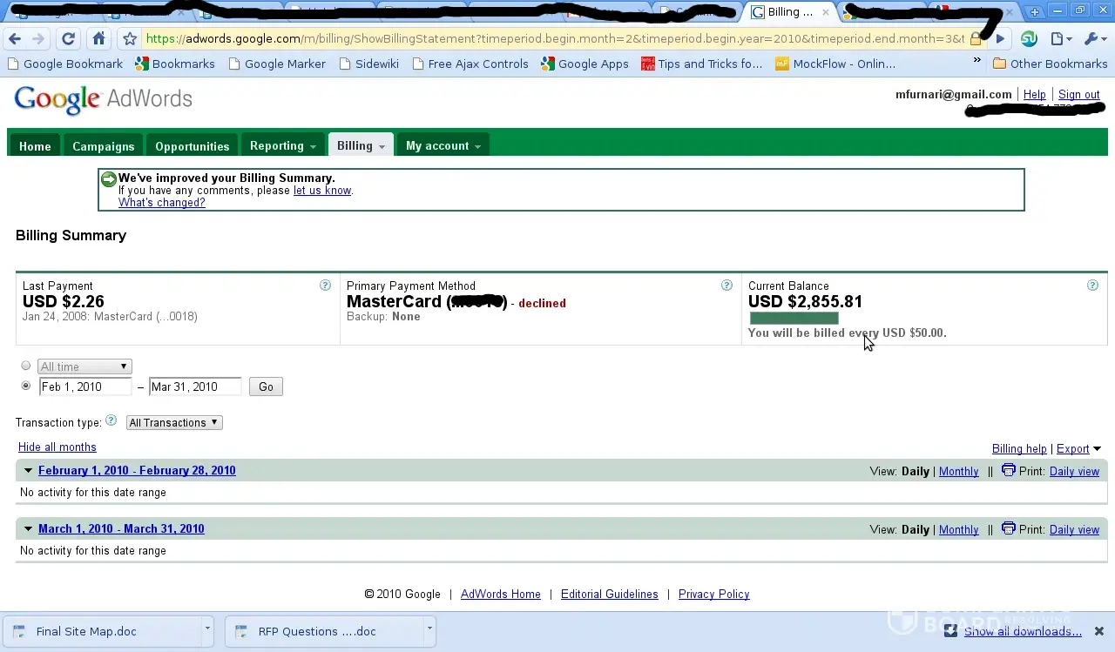Open the Export dropdown arrow

pyautogui.click(x=1097, y=449)
